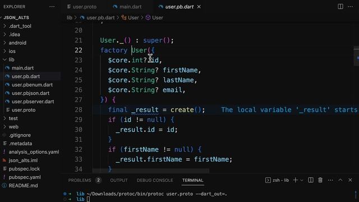Select user.pb.dart in the explorer
The width and height of the screenshot is (359, 202).
pyautogui.click(x=26, y=76)
